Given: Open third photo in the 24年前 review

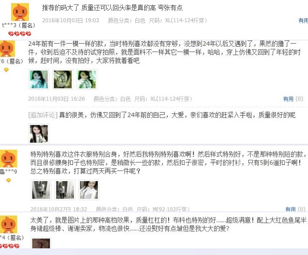Looking at the screenshot, I should point(87,79).
